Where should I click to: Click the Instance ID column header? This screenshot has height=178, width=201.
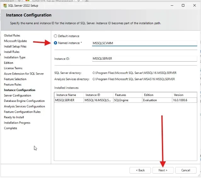pyautogui.click(x=98, y=95)
